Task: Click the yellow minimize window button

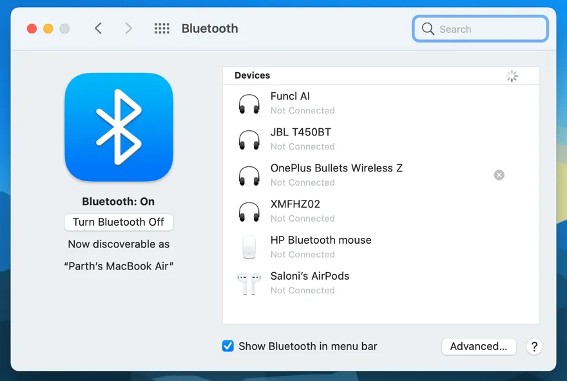Action: tap(48, 28)
